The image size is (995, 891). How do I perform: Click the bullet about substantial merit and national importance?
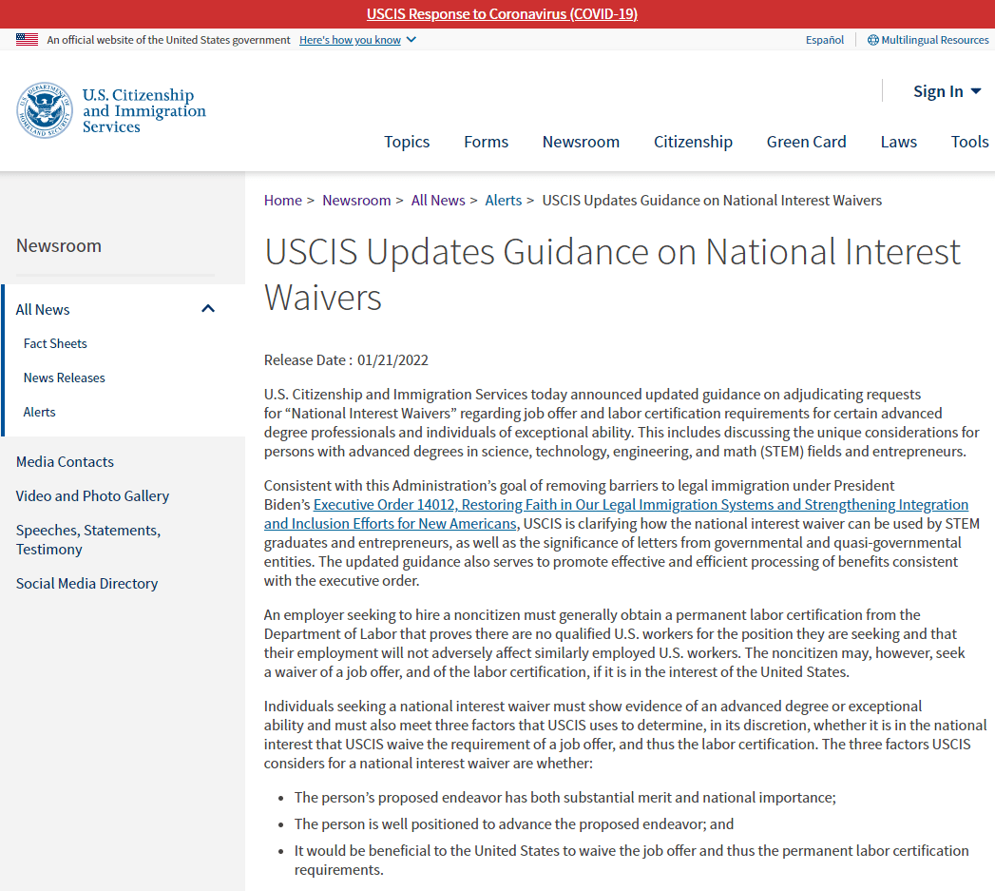coord(564,798)
